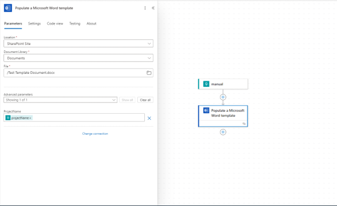Insert step between manual and Populate actions
The width and height of the screenshot is (337, 206).
(223, 97)
